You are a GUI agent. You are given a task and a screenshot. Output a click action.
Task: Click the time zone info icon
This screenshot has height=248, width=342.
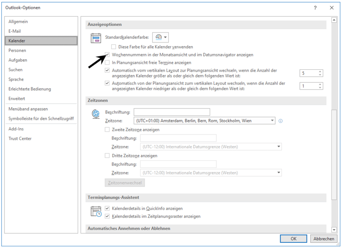pyautogui.click(x=281, y=121)
